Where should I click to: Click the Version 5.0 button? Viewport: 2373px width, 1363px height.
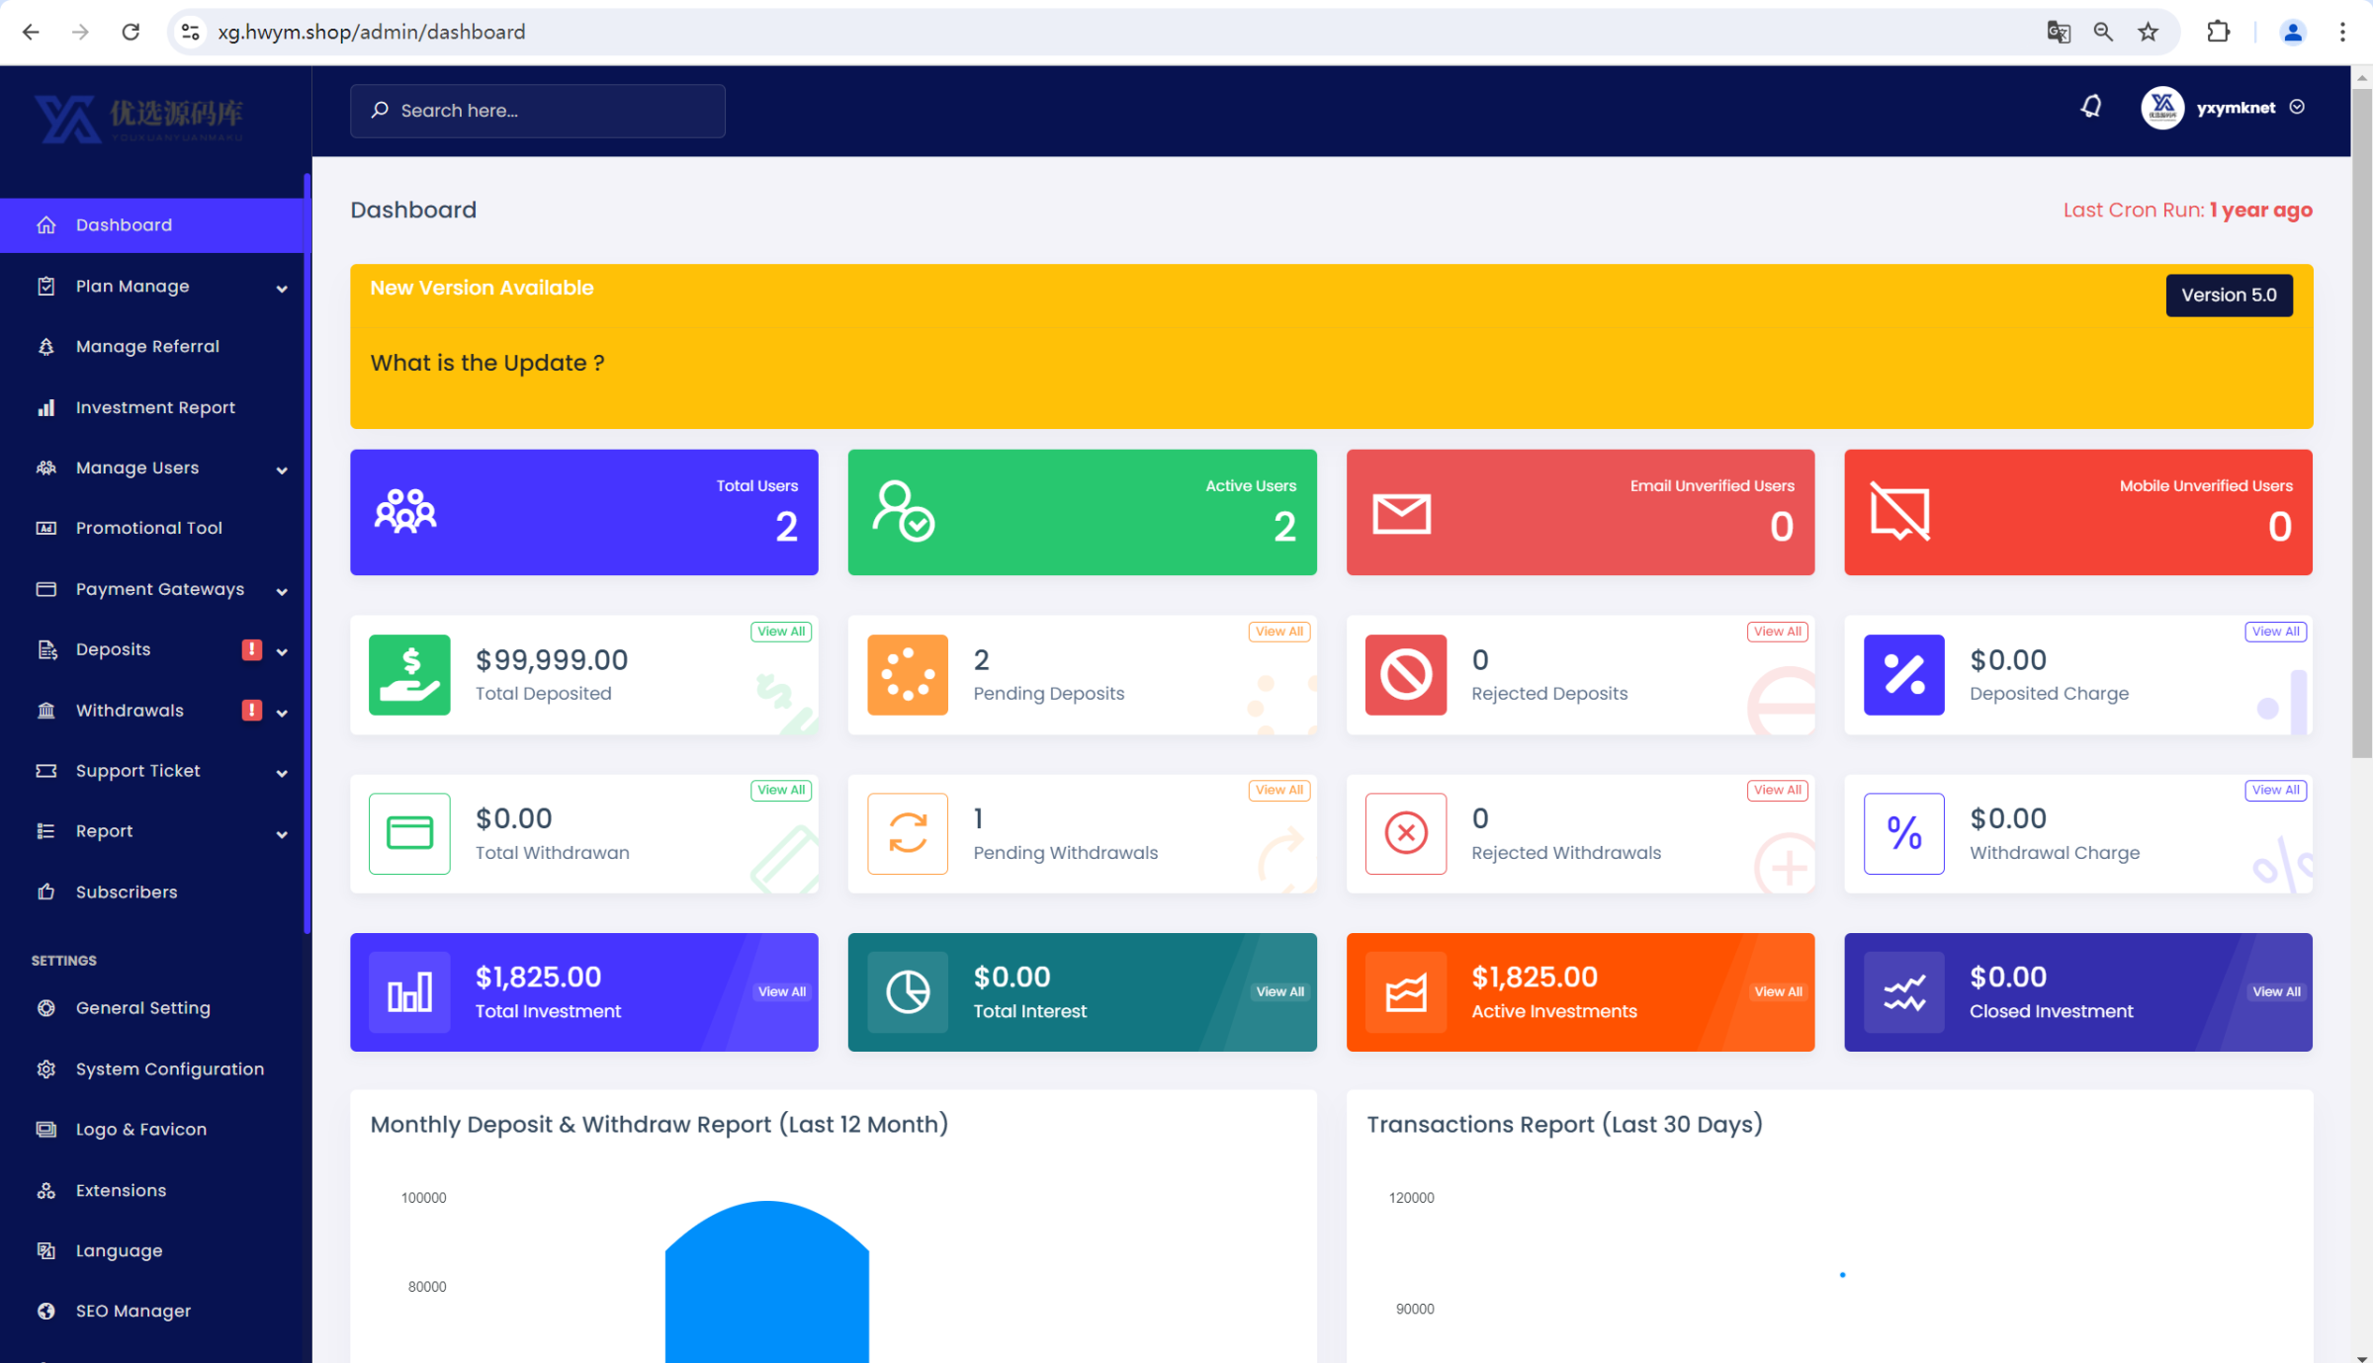point(2229,296)
